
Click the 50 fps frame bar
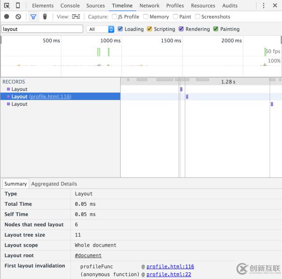point(265,52)
